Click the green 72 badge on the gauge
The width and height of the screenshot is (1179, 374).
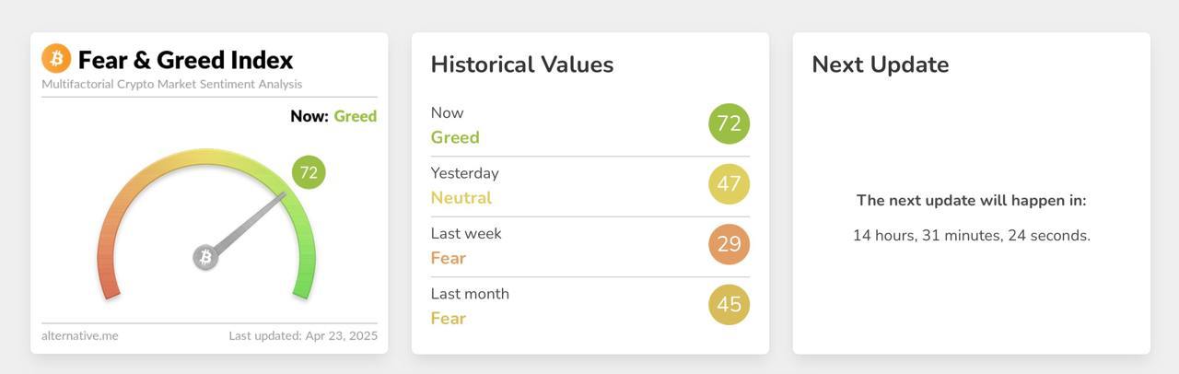309,172
